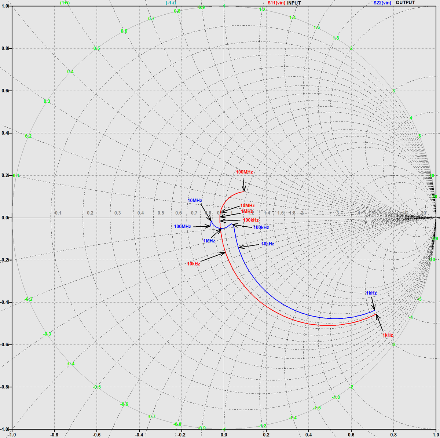Image resolution: width=440 pixels, height=438 pixels.
Task: Select the blue 1MHz frequency annotation
Action: [209, 241]
